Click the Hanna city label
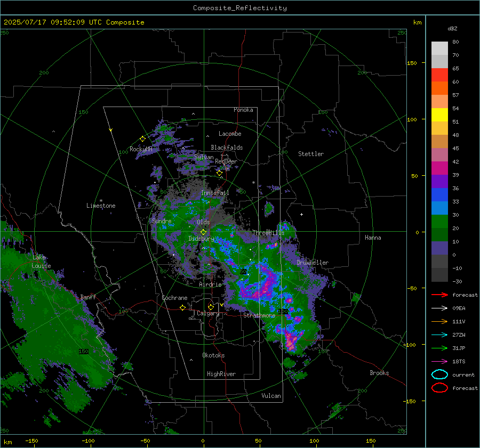 click(373, 238)
